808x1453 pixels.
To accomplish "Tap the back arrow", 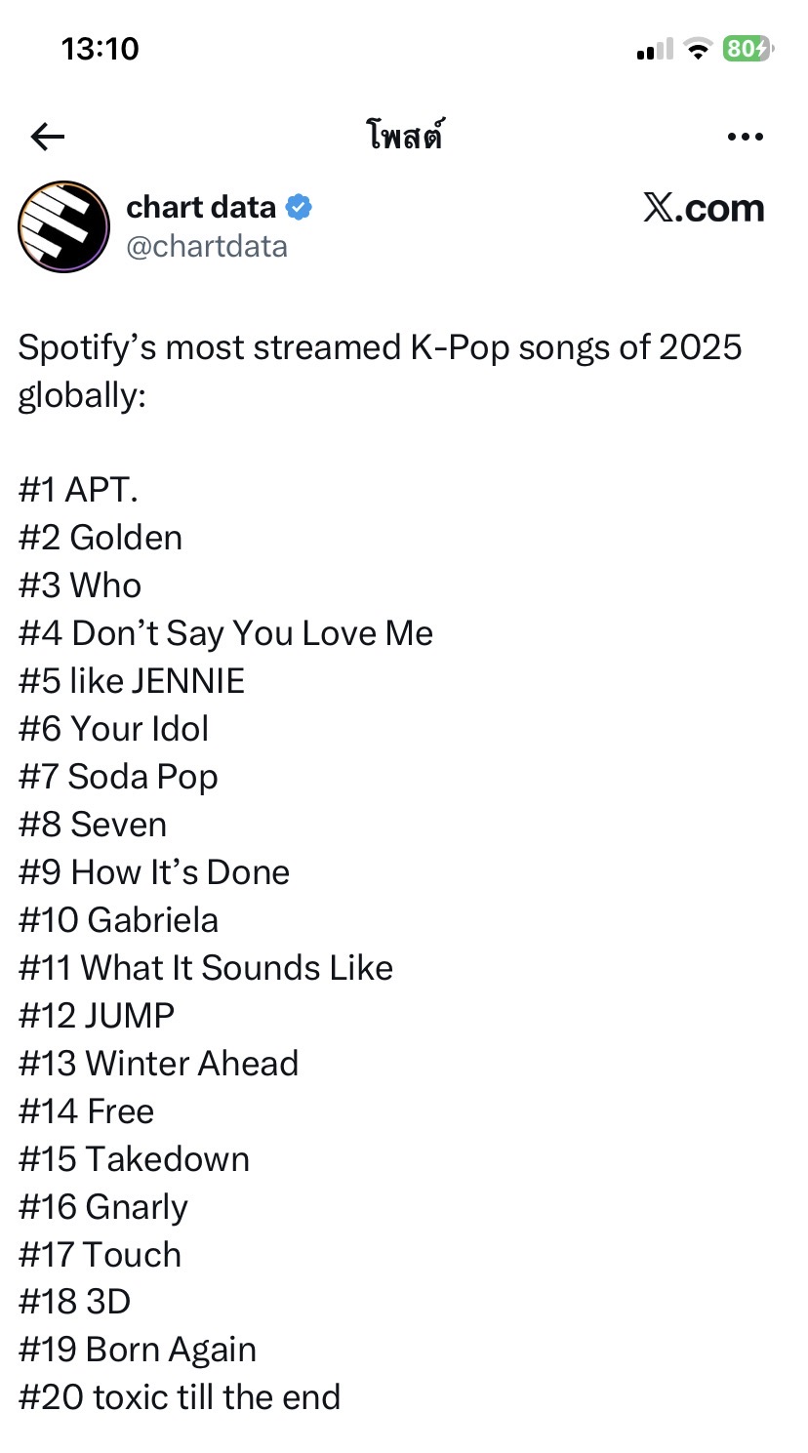I will point(47,138).
